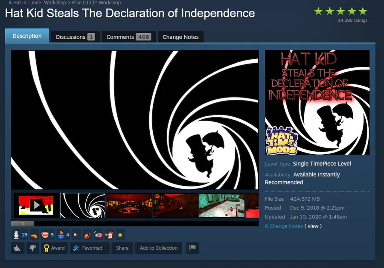Click the gallery horizontal scrollbar handle

click(23, 224)
